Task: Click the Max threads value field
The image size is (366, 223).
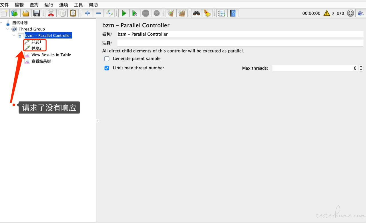Action: click(x=315, y=68)
